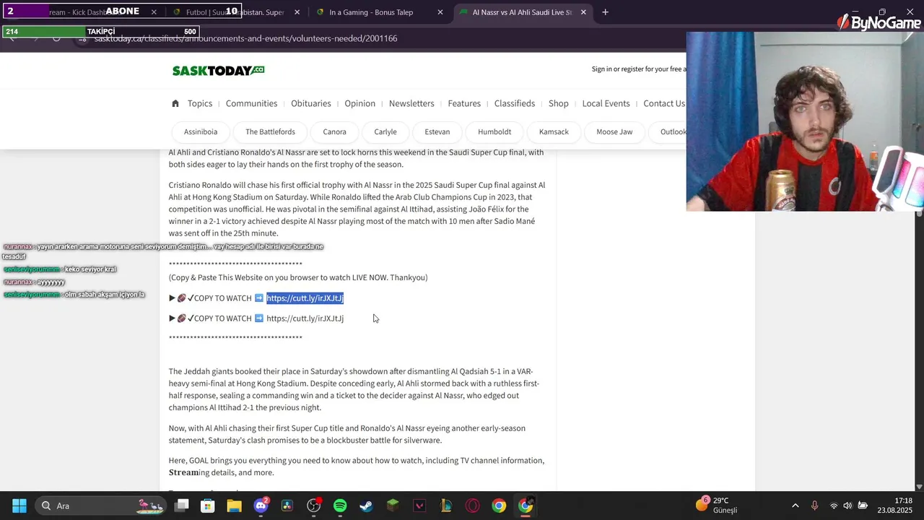
Task: Close the In a Gaming tab
Action: click(x=440, y=12)
